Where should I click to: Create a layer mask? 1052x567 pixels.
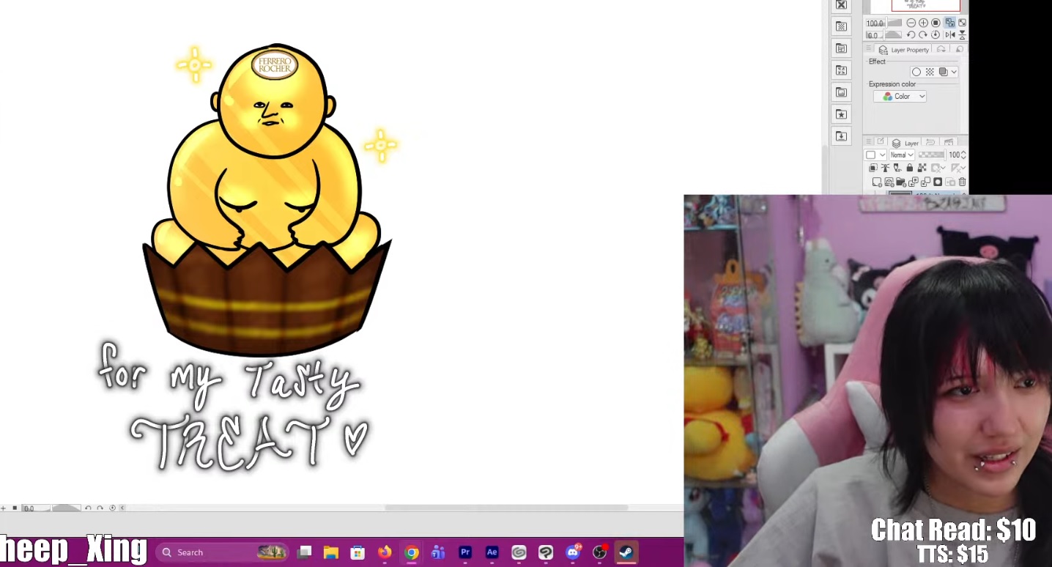pos(938,182)
